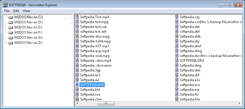
Task: Select file name softpedia.eco
Action: tap(190, 85)
